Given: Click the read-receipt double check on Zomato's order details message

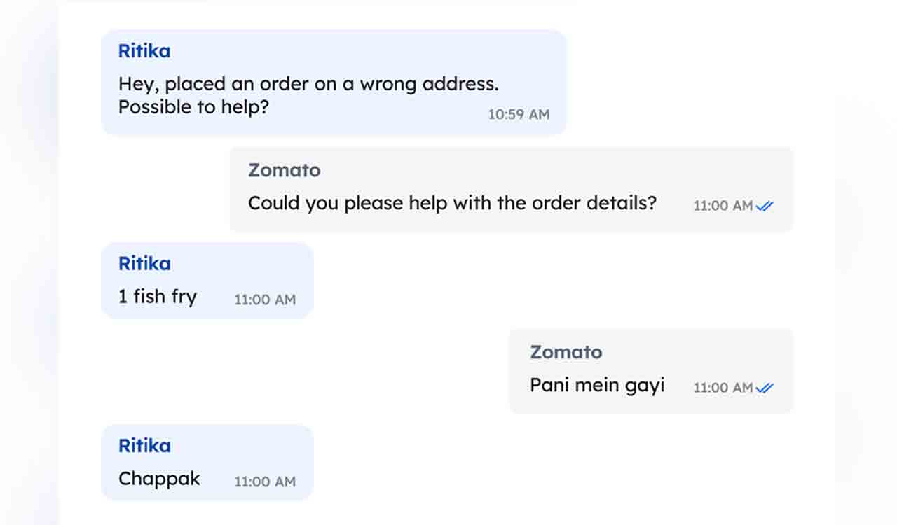Looking at the screenshot, I should (765, 206).
